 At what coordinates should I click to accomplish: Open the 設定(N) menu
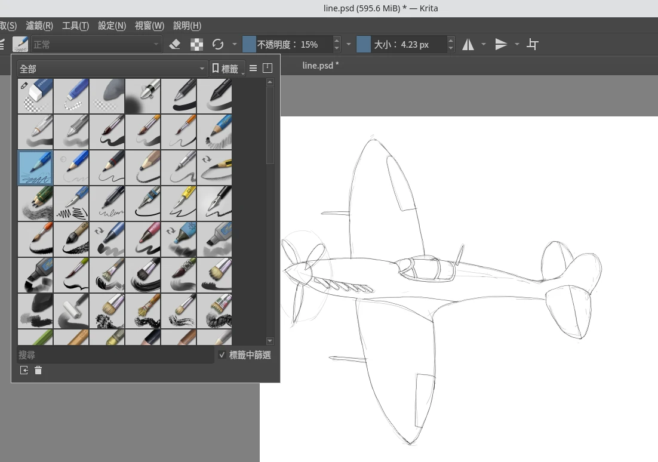coord(112,26)
